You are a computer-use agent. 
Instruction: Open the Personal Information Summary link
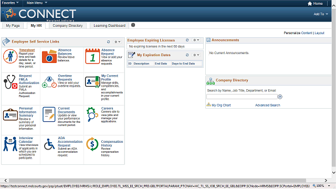tap(27, 112)
